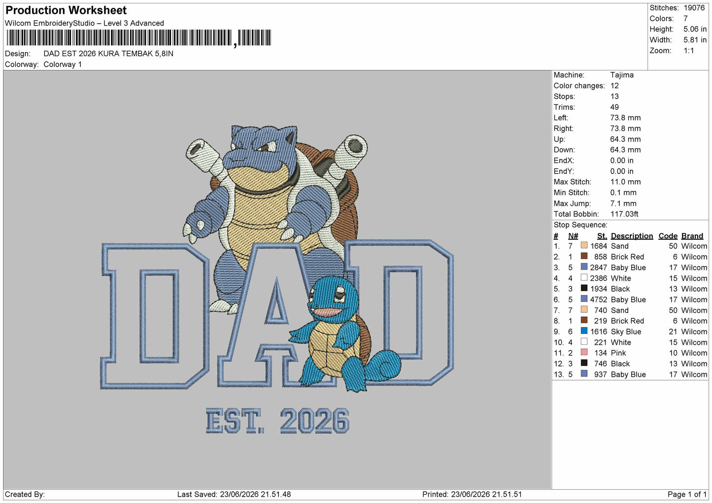Click the Sand color swatch in stop 1
The width and height of the screenshot is (712, 503).
click(584, 245)
